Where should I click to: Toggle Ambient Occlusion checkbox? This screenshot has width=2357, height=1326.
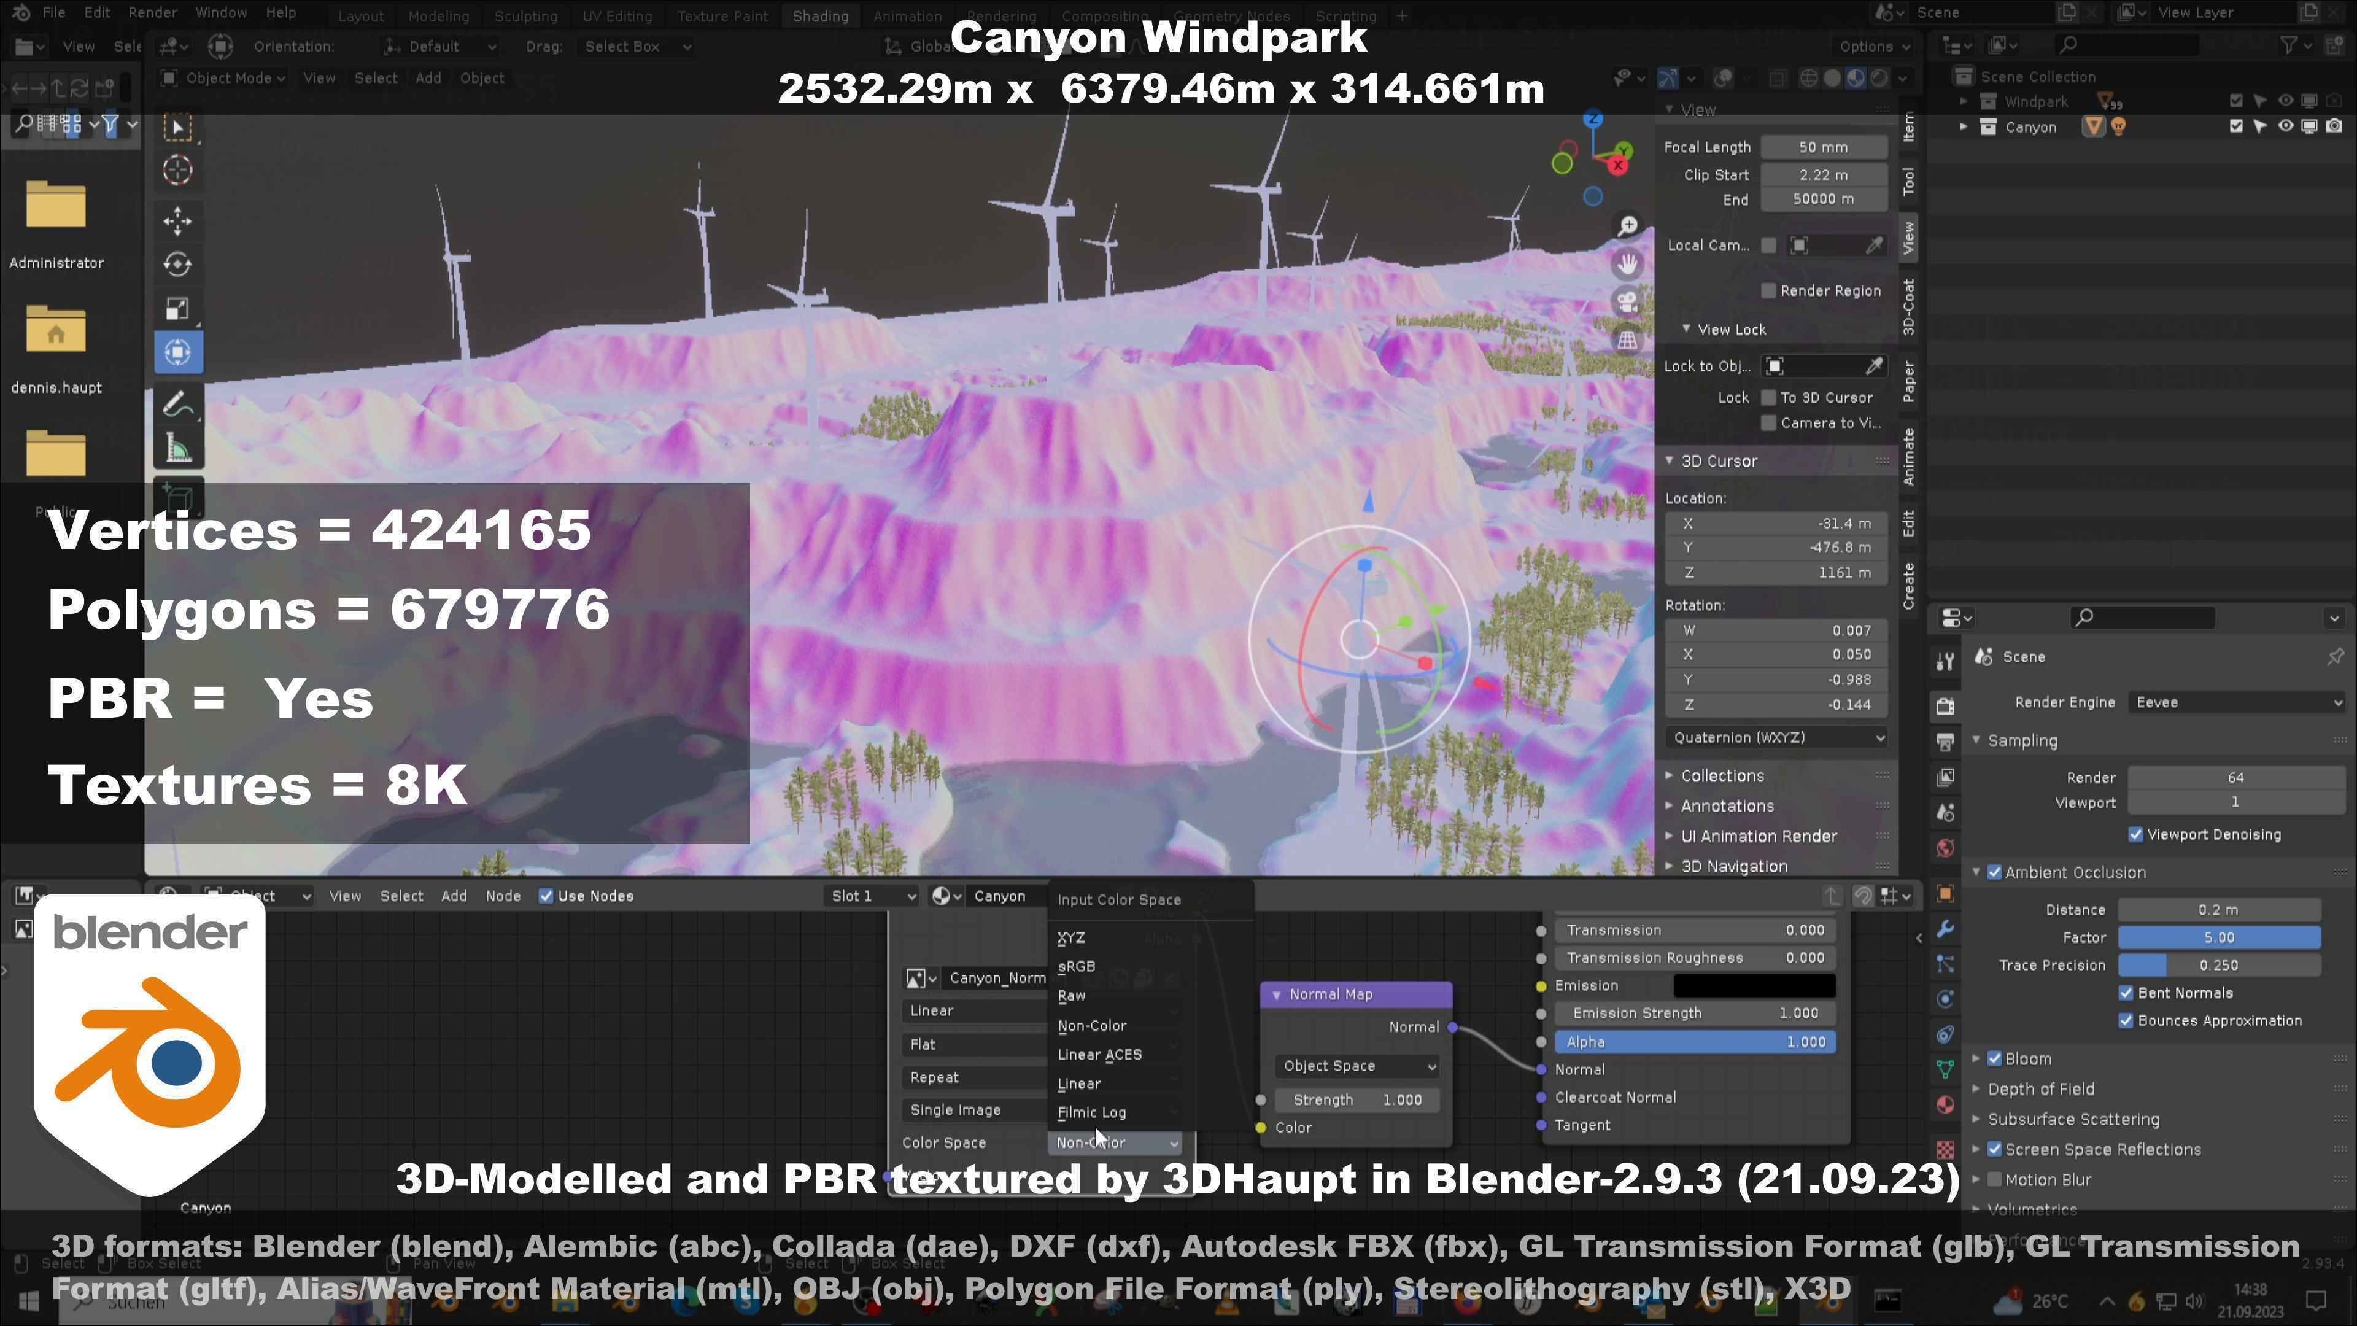(x=1995, y=873)
